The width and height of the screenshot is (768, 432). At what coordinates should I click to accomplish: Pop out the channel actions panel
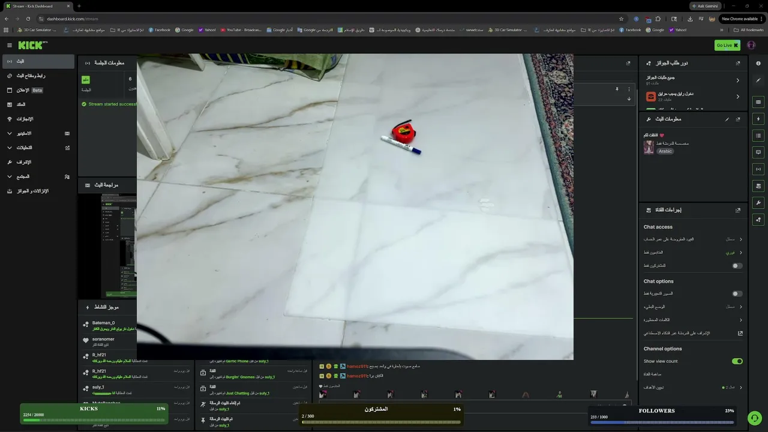point(738,210)
